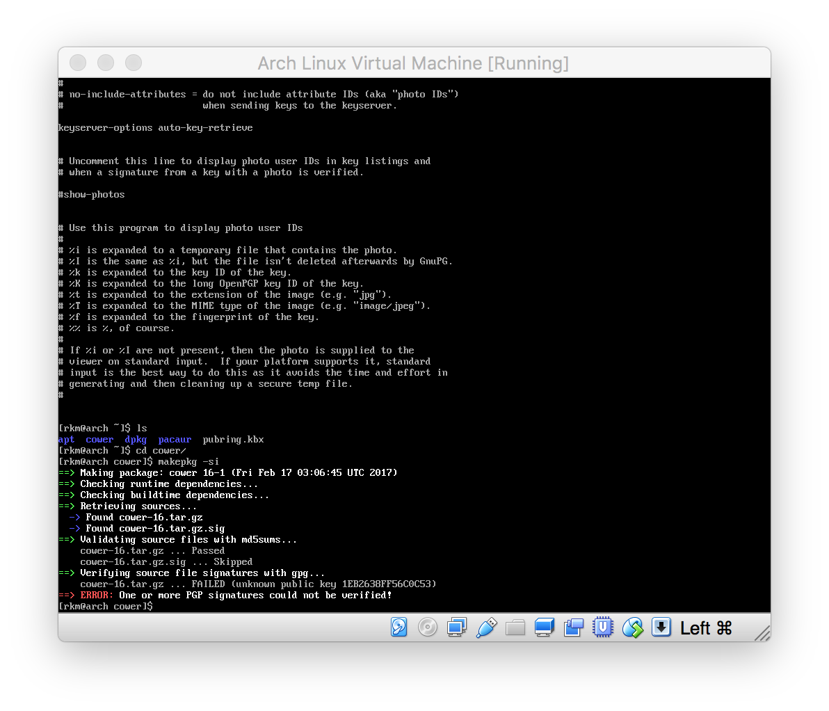Click the 'Checking runtime dependencies...' line
Viewport: 829px width, 711px height.
(158, 484)
